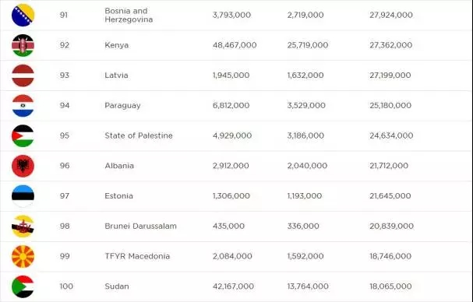The width and height of the screenshot is (473, 302).
Task: Click the Paraguay flag icon
Action: point(23,106)
